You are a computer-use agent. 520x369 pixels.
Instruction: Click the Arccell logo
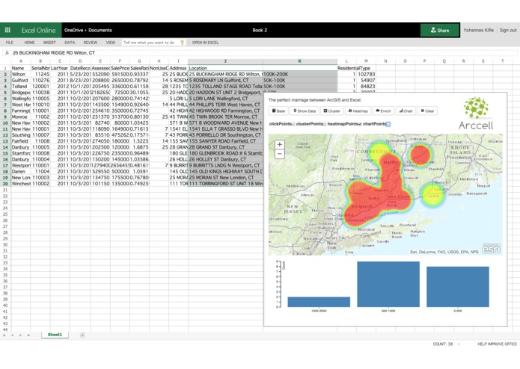tap(476, 114)
